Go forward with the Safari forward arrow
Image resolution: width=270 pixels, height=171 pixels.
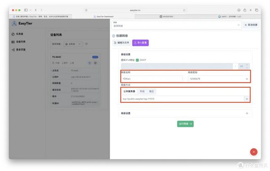coord(41,10)
